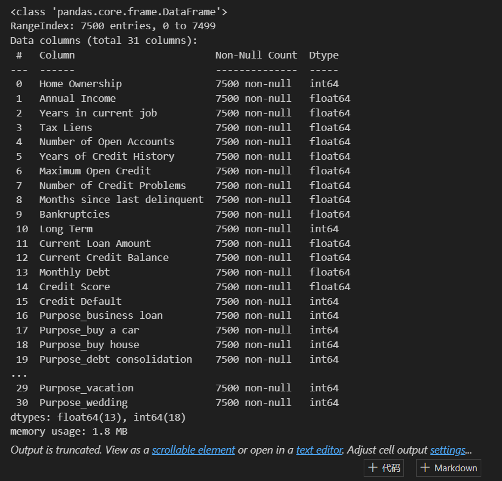Screen dimensions: 502x481
Task: Open output as a scrollable element
Action: tap(193, 449)
